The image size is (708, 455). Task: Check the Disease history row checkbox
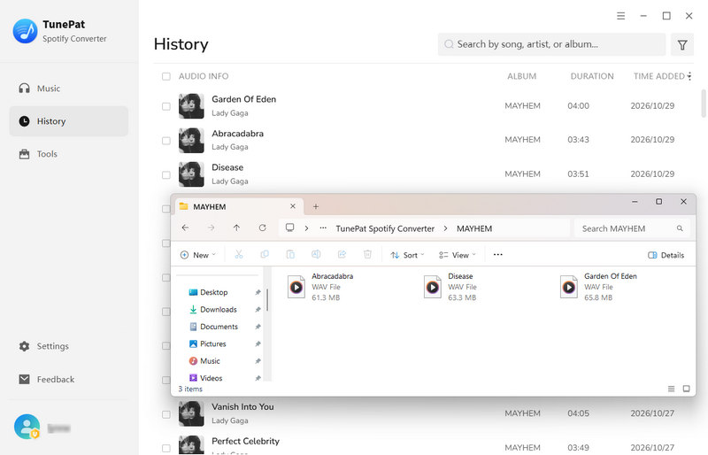166,174
